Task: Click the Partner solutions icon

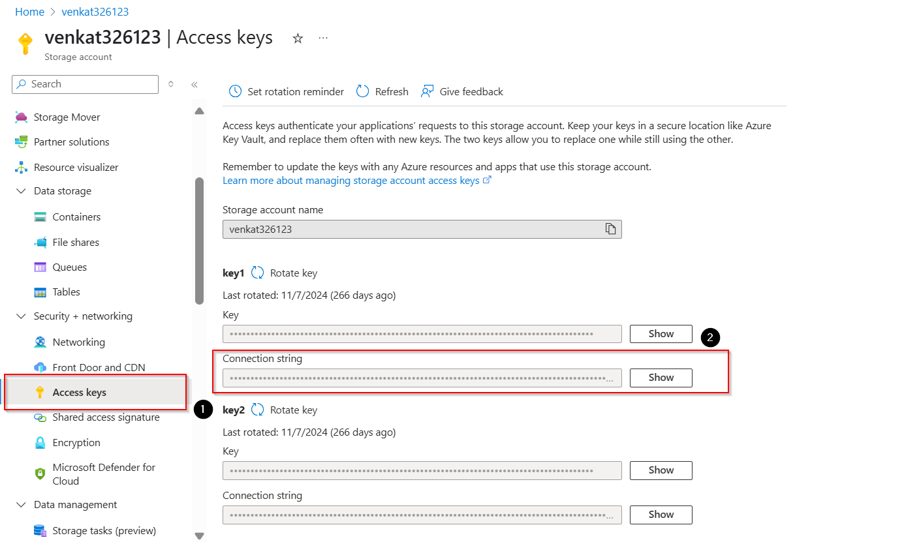Action: [22, 142]
